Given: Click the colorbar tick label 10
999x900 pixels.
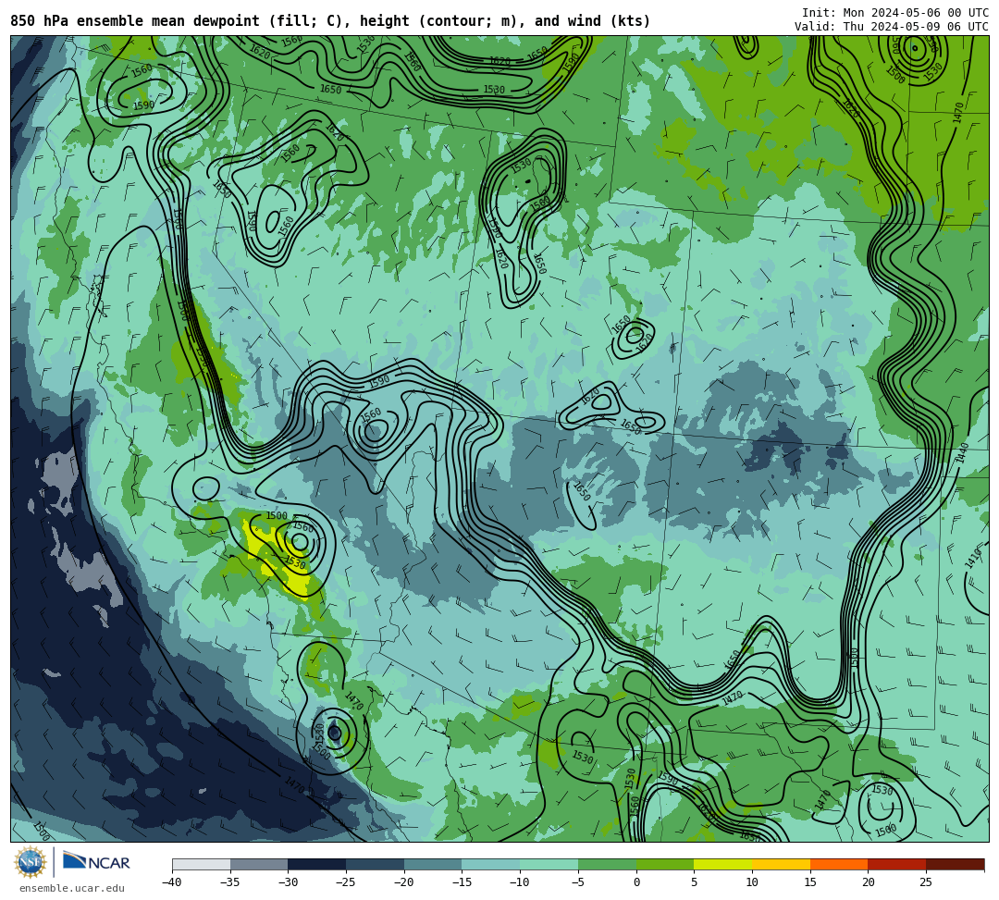Looking at the screenshot, I should click(x=752, y=882).
